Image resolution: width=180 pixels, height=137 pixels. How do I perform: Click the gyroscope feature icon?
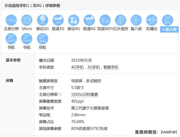tap(152, 20)
